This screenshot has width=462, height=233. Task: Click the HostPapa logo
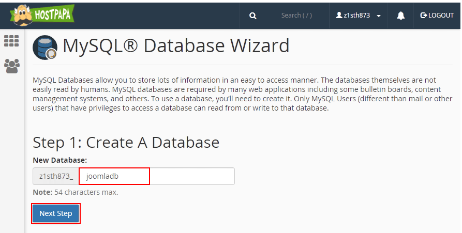(x=42, y=15)
